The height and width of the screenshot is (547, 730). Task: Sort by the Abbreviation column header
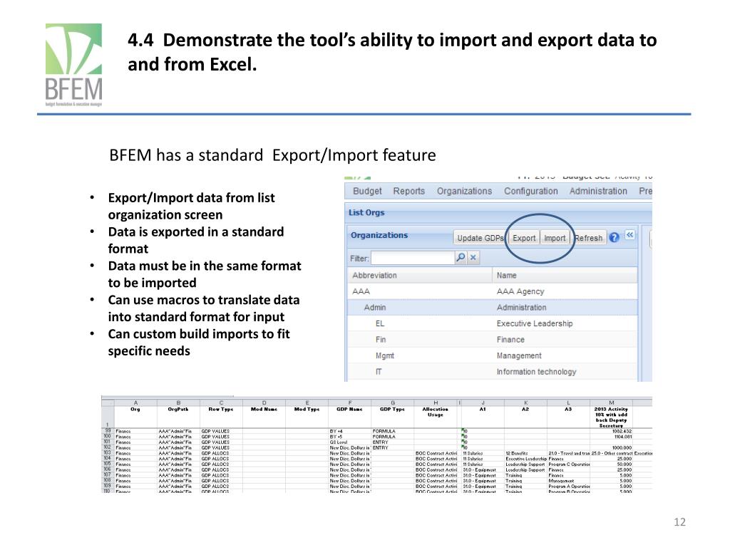pos(419,276)
